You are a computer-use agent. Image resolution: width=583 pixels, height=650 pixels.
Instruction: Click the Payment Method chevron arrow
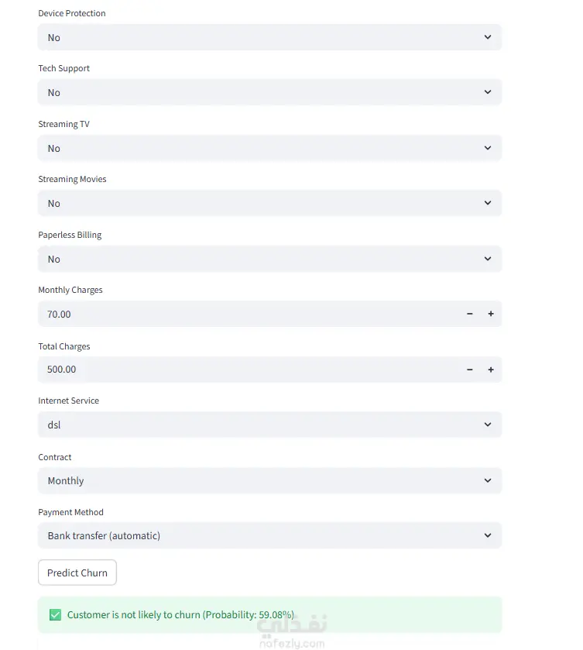(x=488, y=535)
